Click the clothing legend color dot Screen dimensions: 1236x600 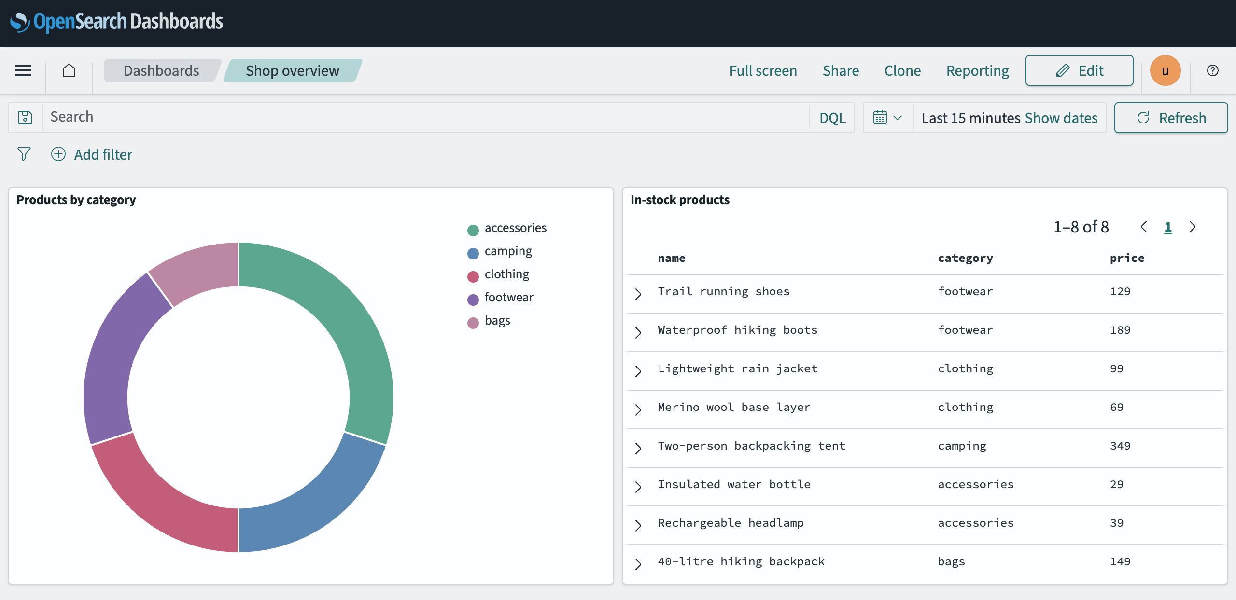tap(473, 276)
